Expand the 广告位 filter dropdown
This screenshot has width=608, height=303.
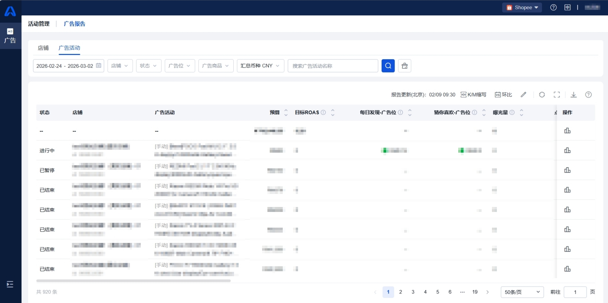(180, 66)
